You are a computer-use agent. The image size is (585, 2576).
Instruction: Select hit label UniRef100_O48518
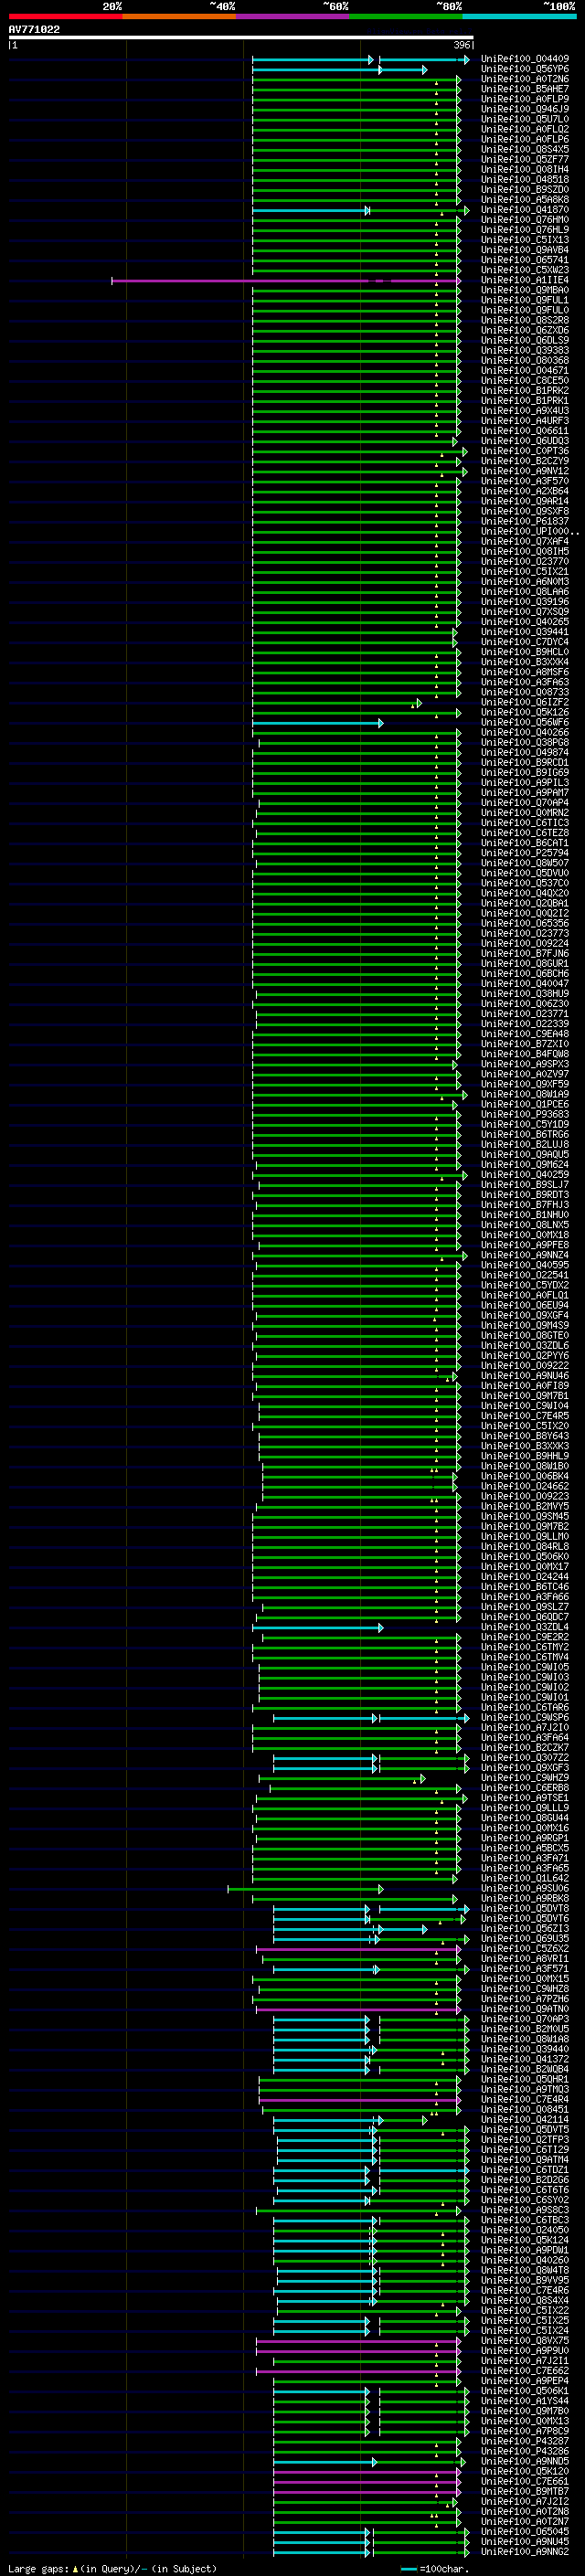click(x=525, y=179)
